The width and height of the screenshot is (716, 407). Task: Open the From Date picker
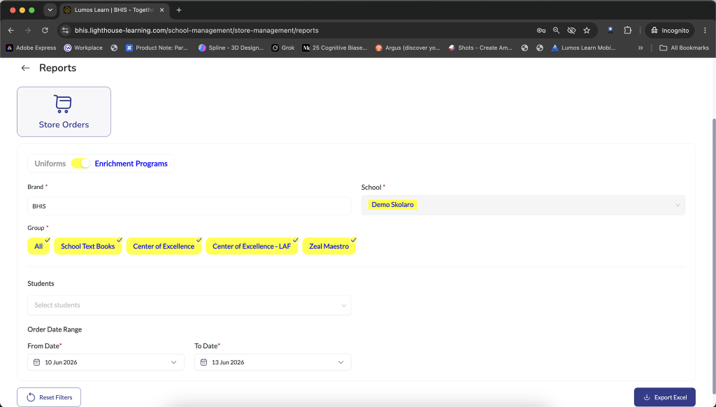click(106, 362)
